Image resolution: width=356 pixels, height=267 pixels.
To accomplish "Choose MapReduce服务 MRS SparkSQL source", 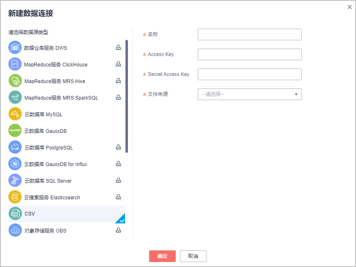I will 61,98.
